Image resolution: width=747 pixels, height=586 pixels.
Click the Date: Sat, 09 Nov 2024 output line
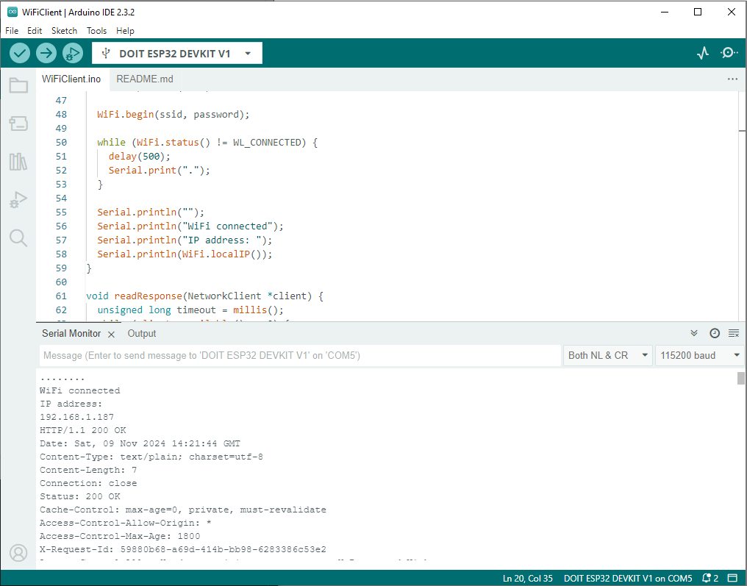(x=140, y=443)
